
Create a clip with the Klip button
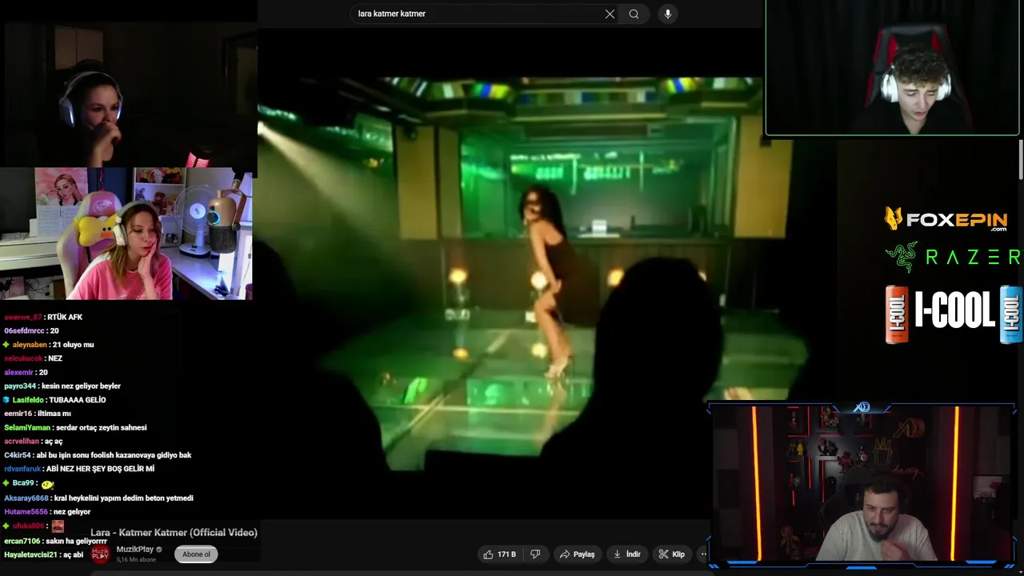coord(671,554)
